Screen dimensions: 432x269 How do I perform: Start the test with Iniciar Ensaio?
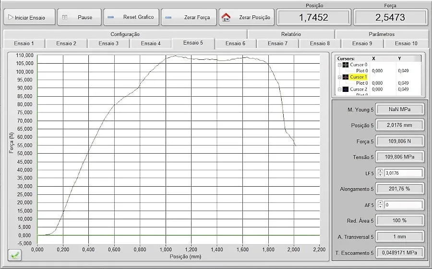tap(29, 17)
